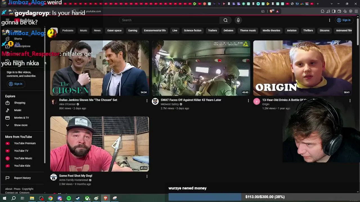The height and width of the screenshot is (202, 360).
Task: Open File Explorer from the taskbar
Action: pyautogui.click(x=32, y=198)
